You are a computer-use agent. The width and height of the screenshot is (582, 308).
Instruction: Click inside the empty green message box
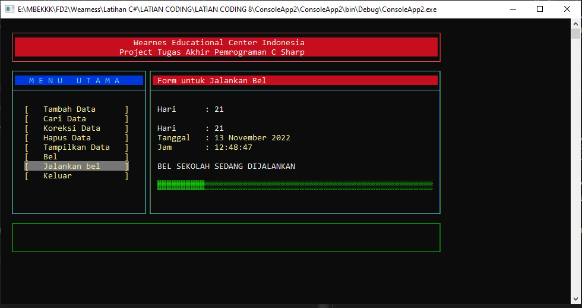[226, 237]
